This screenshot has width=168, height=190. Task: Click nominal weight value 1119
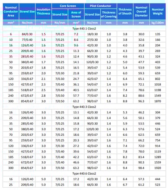point(158,151)
